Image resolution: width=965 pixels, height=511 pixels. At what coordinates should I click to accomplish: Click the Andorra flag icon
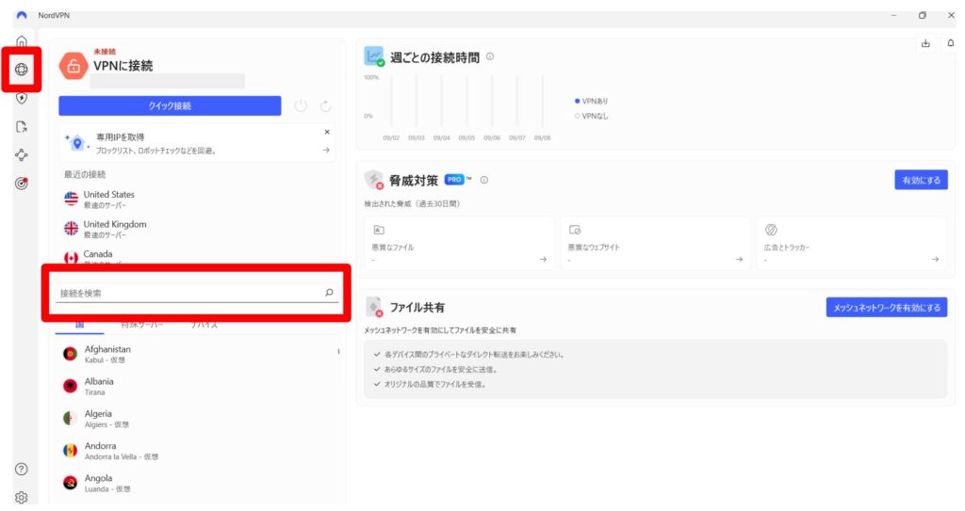click(70, 450)
